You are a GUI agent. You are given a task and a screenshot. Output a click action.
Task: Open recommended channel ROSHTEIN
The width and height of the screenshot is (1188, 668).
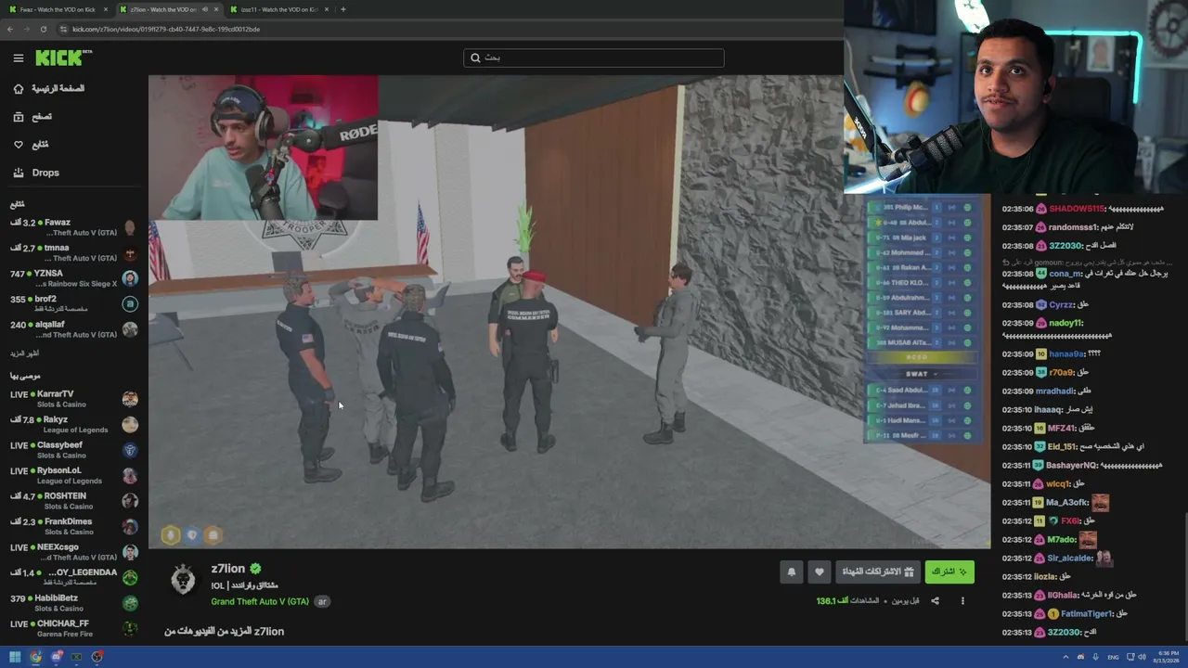74,501
